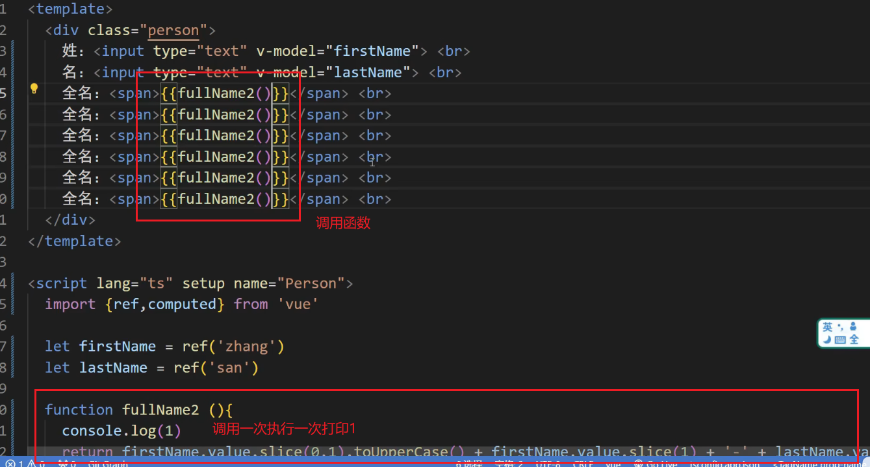Toggle punctuation mode in the IME bar
The width and height of the screenshot is (870, 467).
point(840,327)
